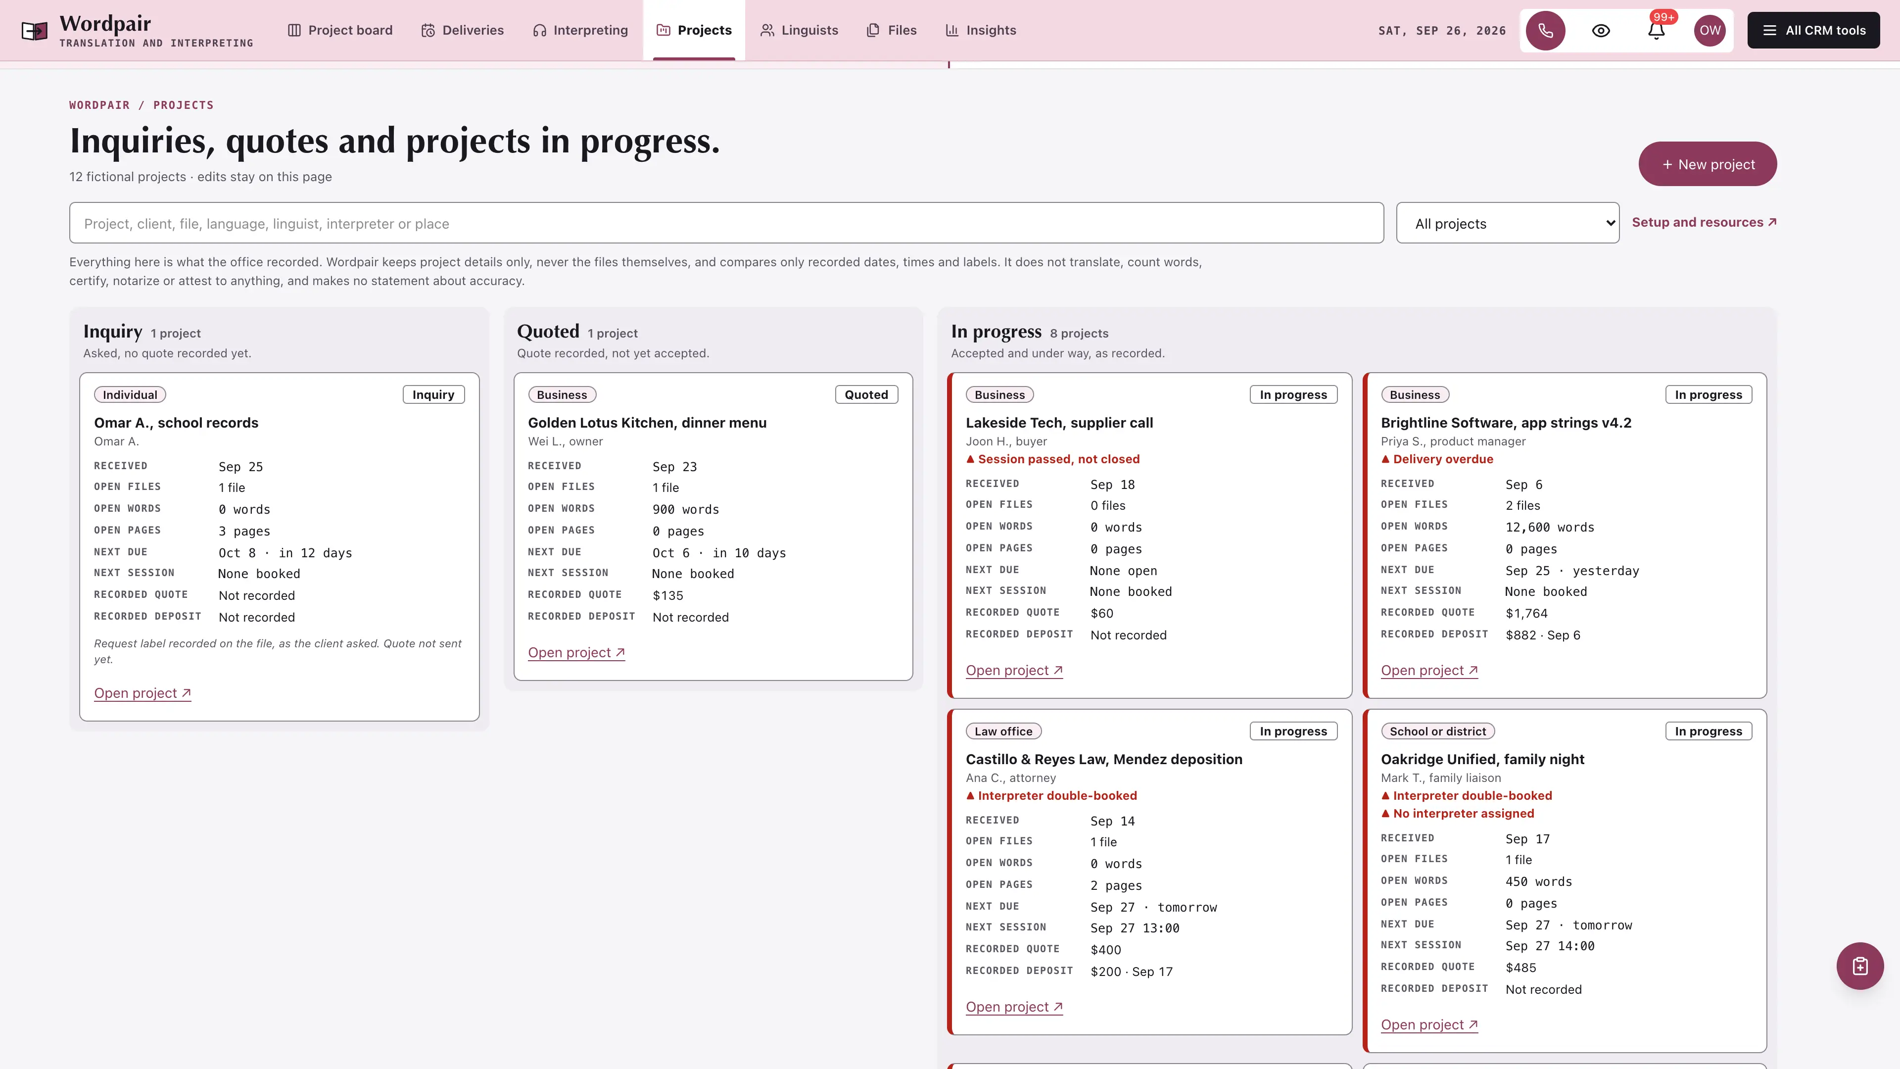Switch to the Interpreting tab
1900x1069 pixels.
tap(580, 30)
